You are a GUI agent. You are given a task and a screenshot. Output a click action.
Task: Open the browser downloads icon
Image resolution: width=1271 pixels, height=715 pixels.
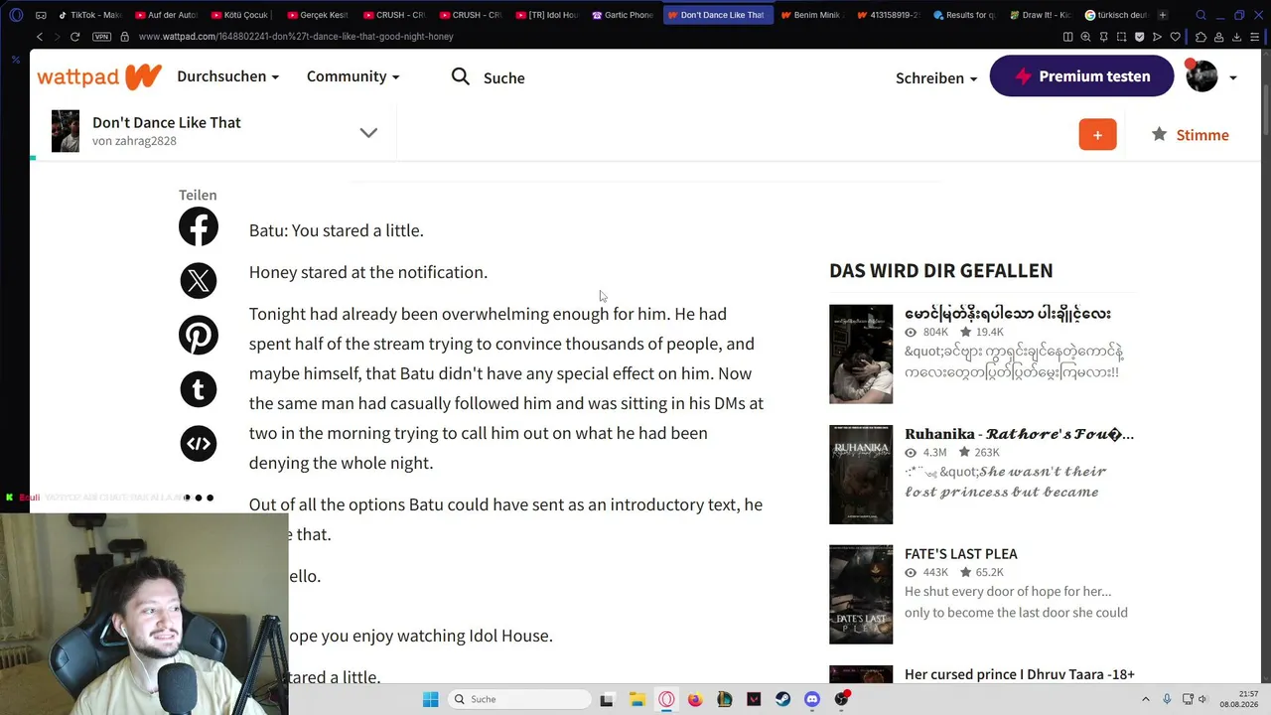[1237, 37]
